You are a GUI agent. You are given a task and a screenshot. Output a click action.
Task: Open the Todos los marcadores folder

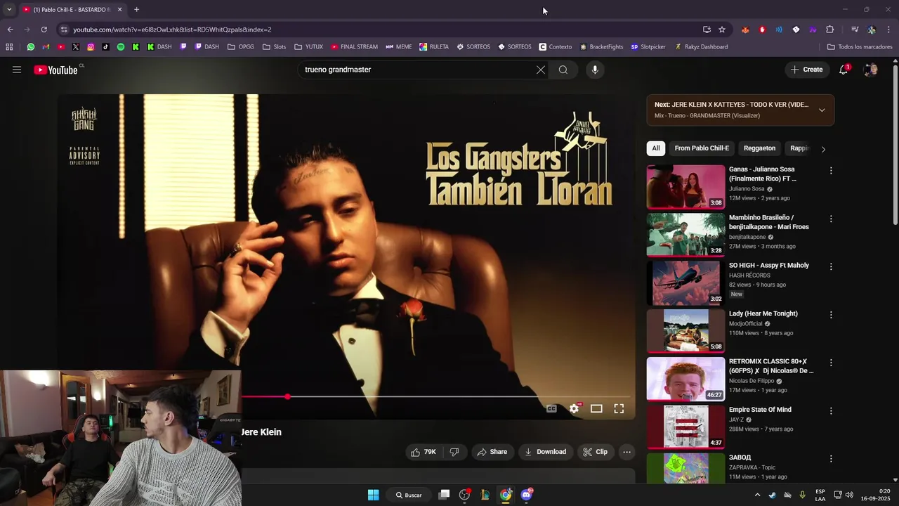click(x=860, y=47)
